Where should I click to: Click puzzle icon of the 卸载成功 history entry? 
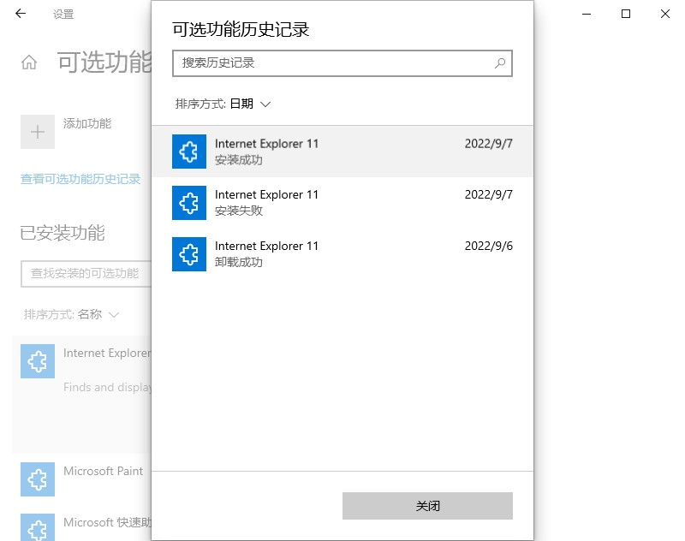click(188, 254)
